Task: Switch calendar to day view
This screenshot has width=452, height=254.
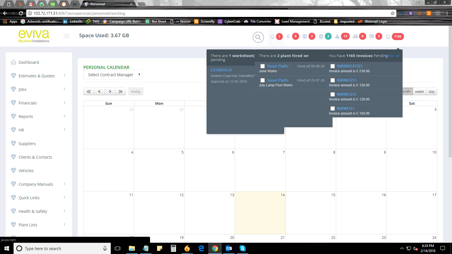Action: point(432,91)
